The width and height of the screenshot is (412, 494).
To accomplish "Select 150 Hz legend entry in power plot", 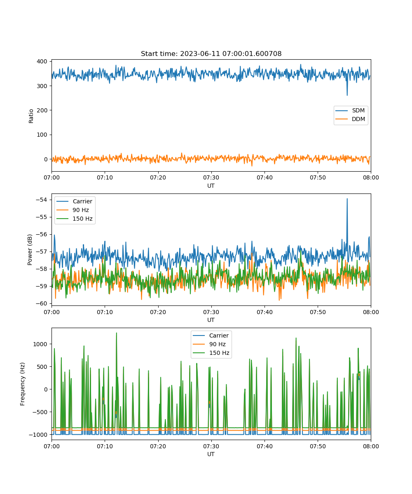I will [x=74, y=219].
